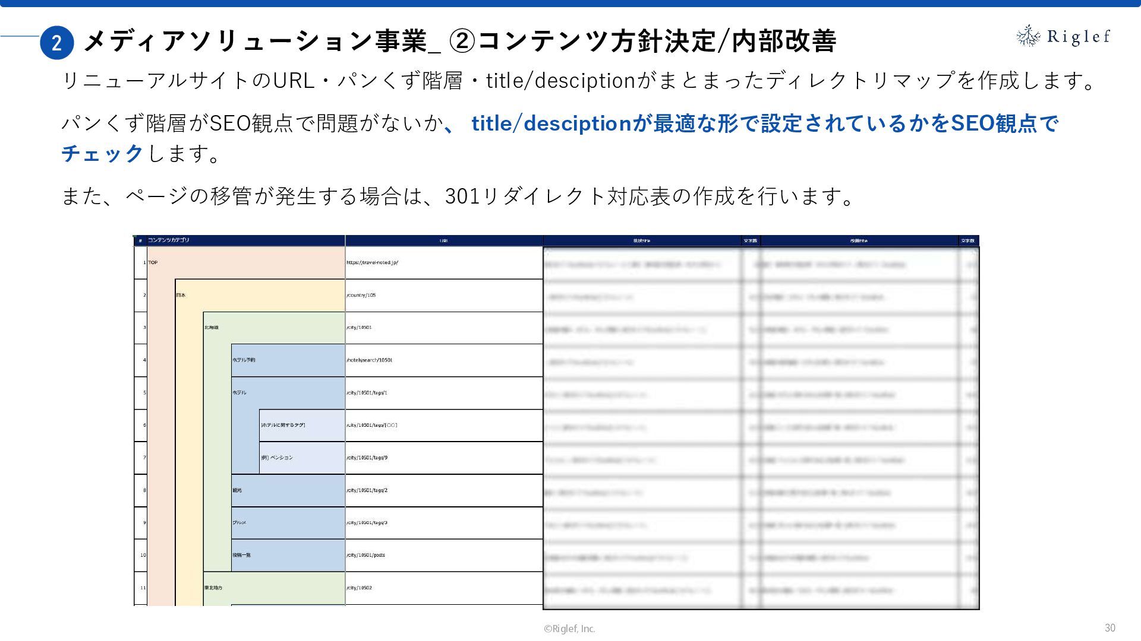Click the コンテンツカテゴリ column header
Image resolution: width=1141 pixels, height=641 pixels.
tap(168, 240)
